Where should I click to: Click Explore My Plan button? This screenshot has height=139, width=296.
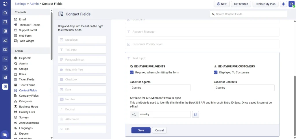click(265, 4)
